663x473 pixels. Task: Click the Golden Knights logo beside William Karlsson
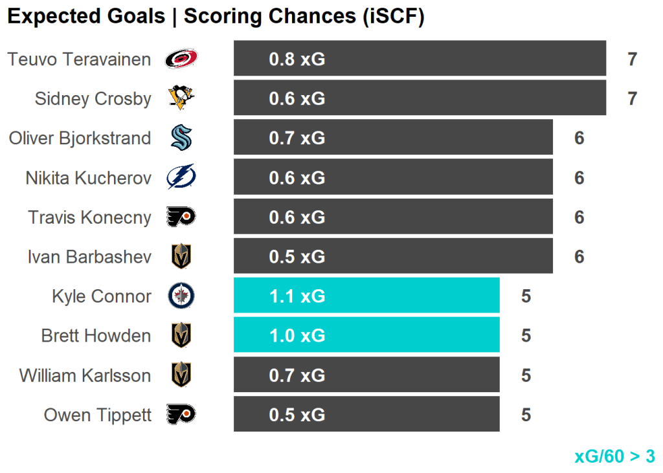(x=181, y=375)
